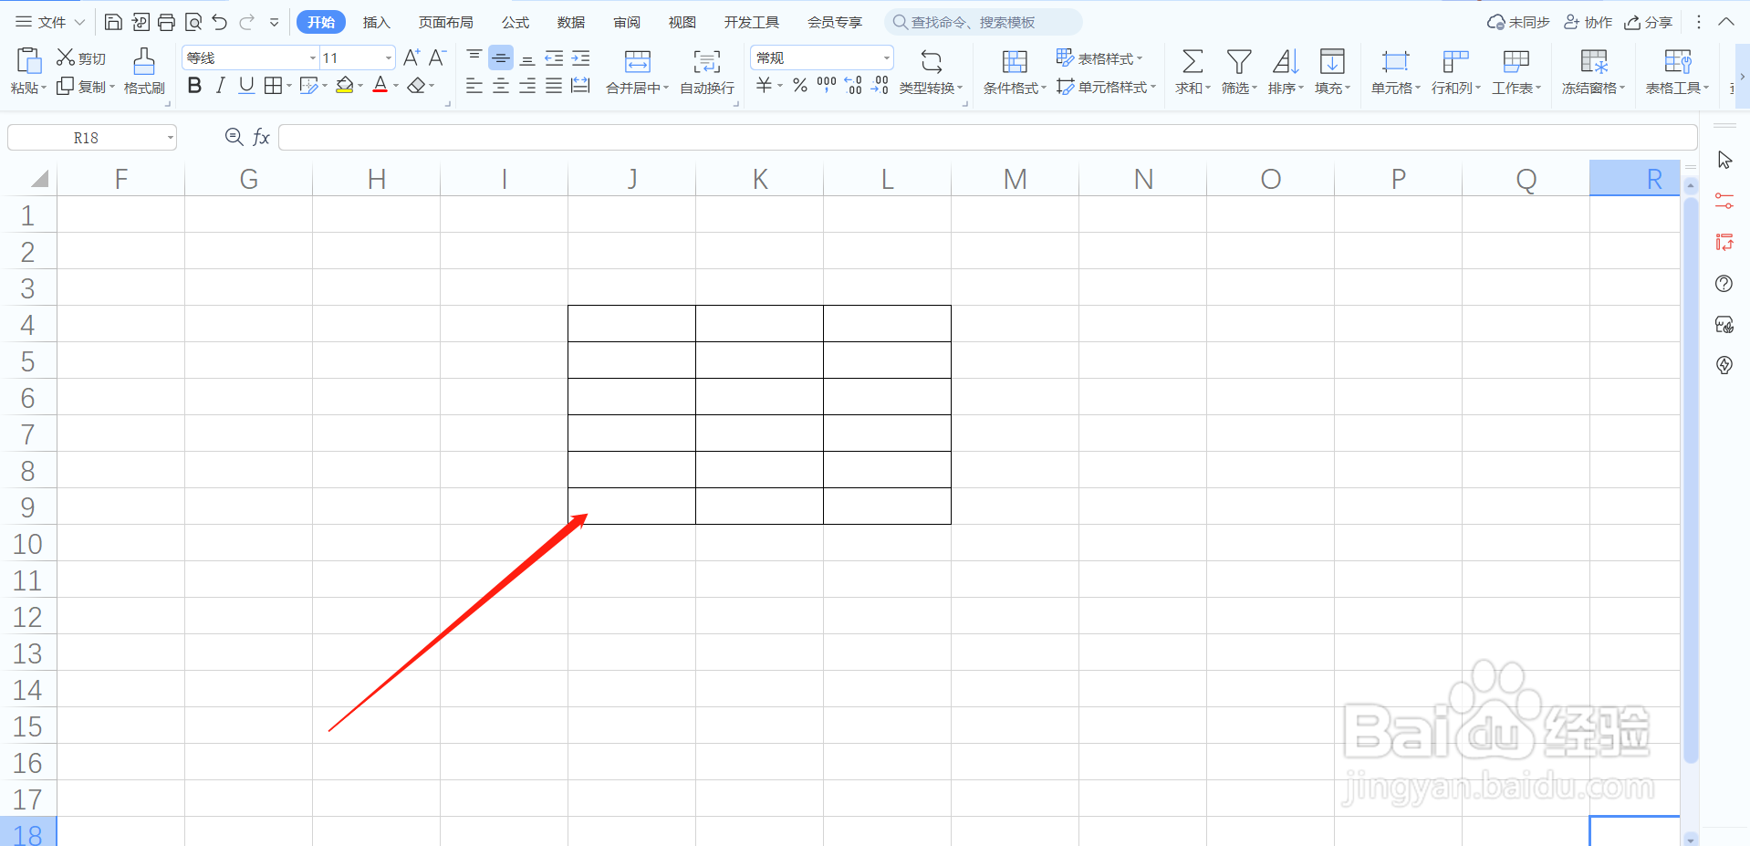
Task: Click the search commands input field
Action: tap(984, 22)
